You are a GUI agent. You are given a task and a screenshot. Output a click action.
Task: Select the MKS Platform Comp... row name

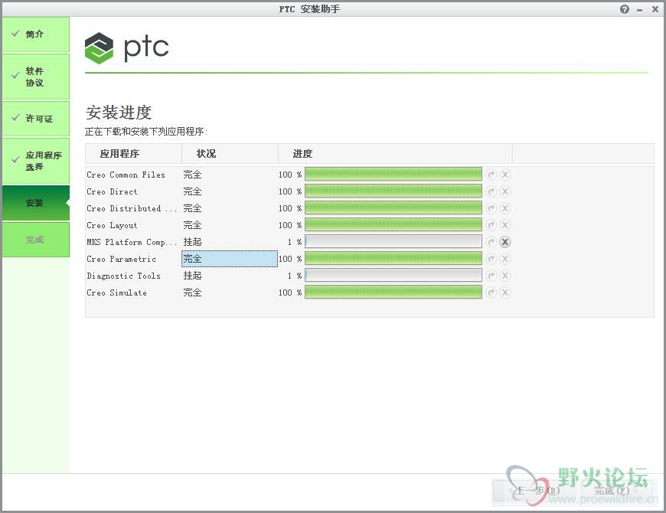[132, 242]
